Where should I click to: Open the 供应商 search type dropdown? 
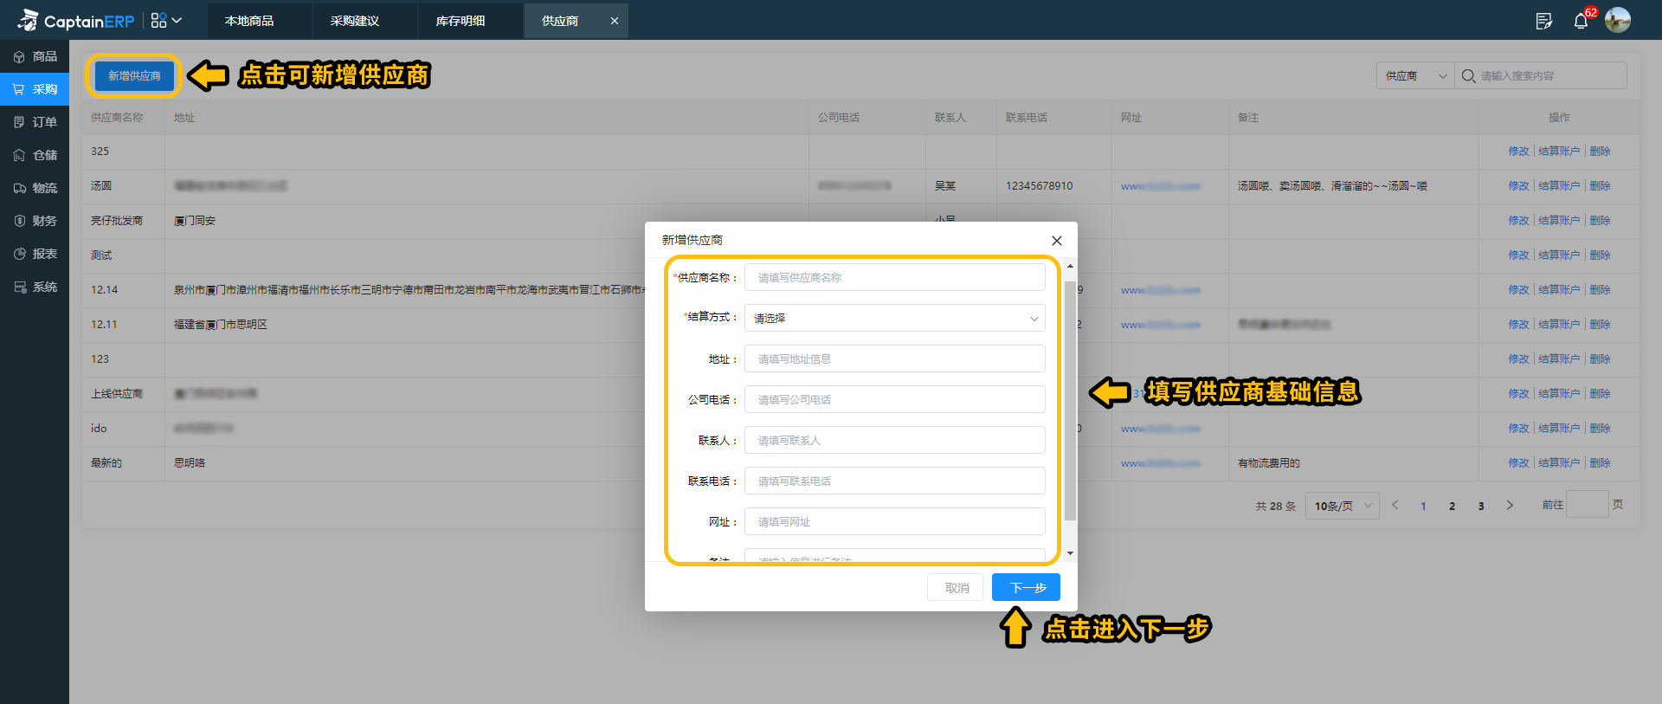pyautogui.click(x=1415, y=75)
